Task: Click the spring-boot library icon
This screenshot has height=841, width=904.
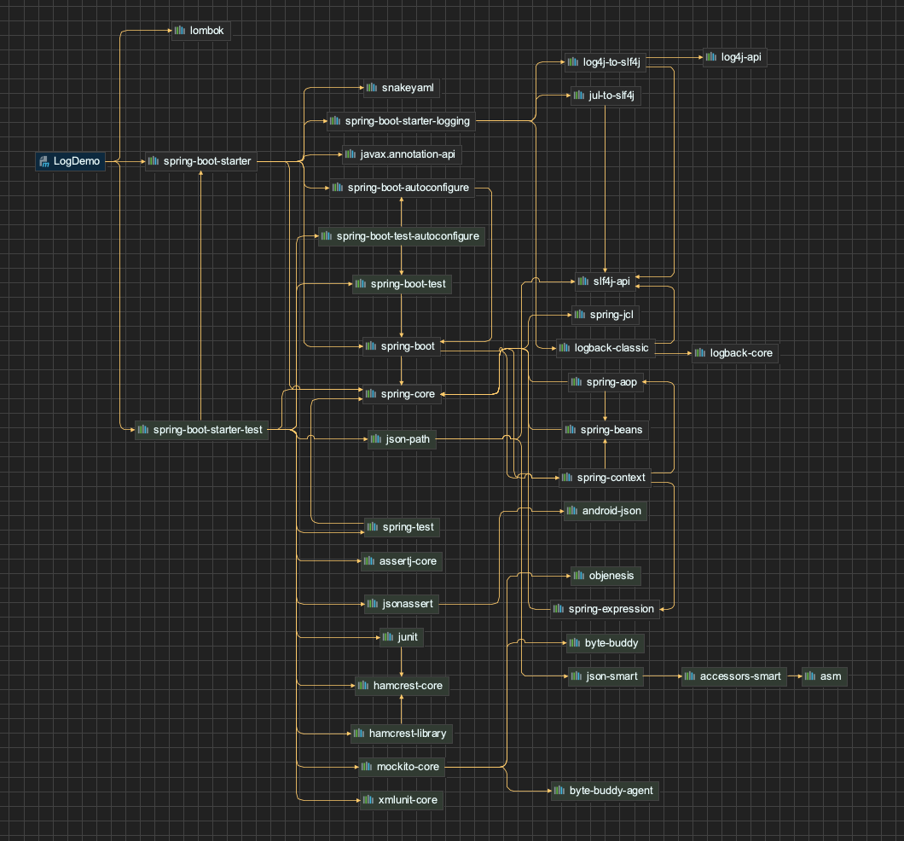Action: [371, 346]
